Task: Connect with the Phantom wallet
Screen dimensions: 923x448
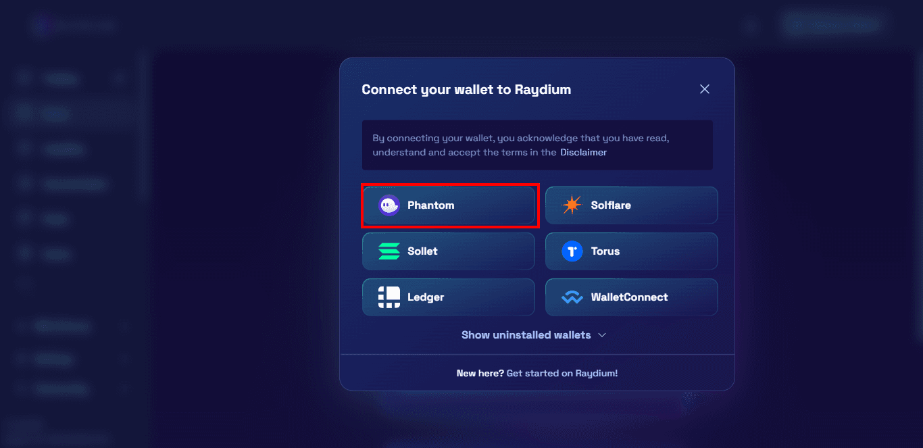Action: (449, 205)
